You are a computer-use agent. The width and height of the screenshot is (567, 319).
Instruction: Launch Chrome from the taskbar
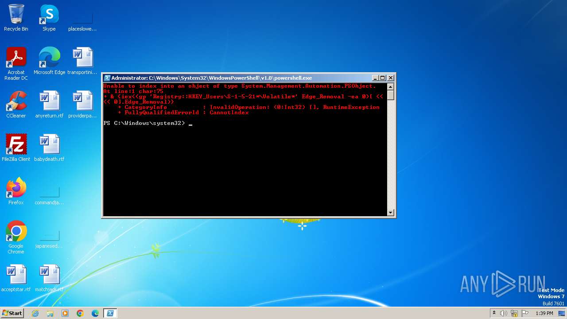[80, 313]
